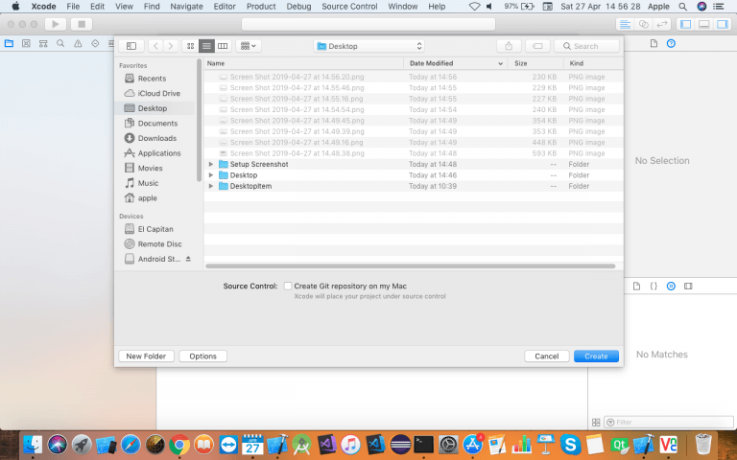
Task: Click the horizontal scrollbar under the file list
Action: (x=413, y=265)
